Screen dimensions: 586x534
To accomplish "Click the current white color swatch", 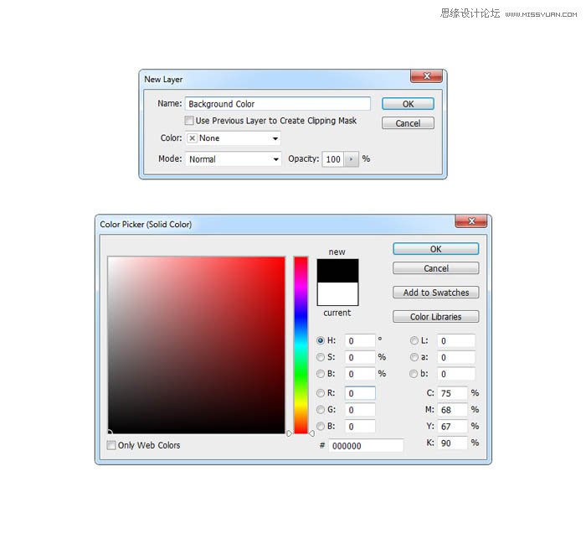I will point(337,294).
